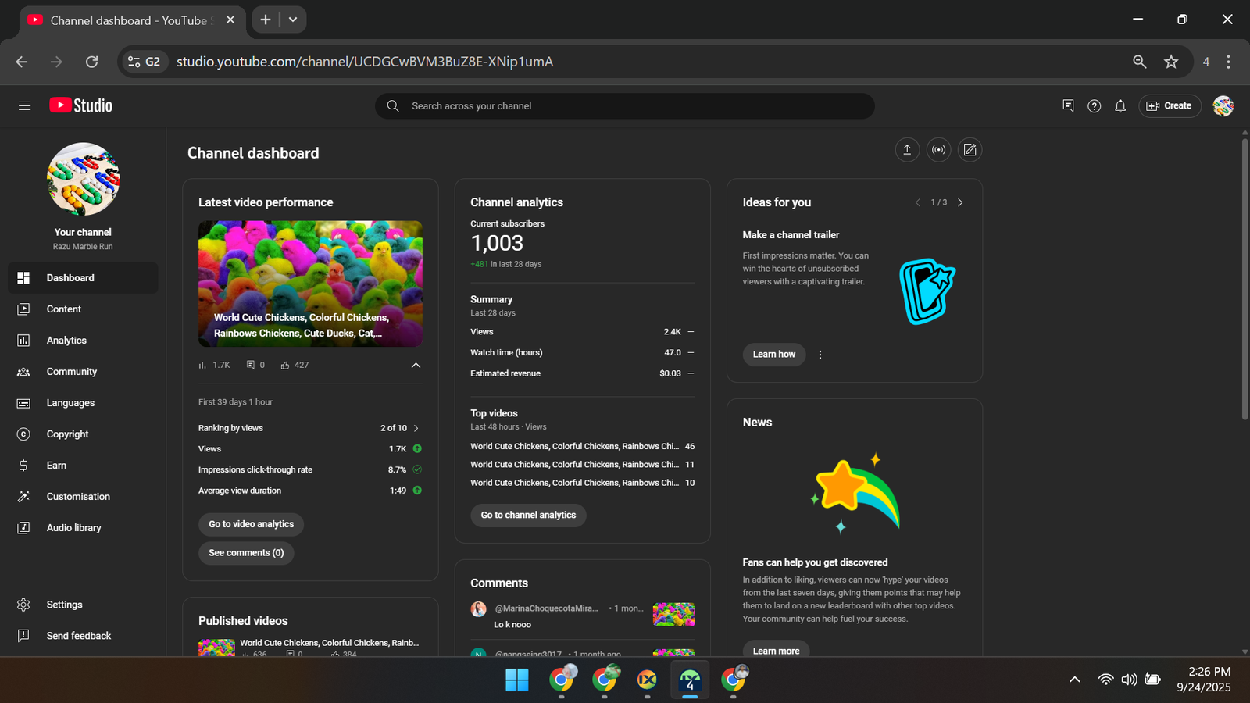Toggle the hamburger sidebar menu
The image size is (1250, 703).
pos(24,106)
